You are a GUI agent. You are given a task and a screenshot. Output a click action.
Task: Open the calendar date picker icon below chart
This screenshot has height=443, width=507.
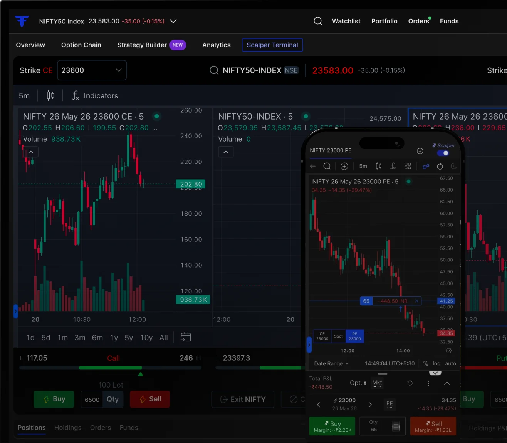[186, 337]
